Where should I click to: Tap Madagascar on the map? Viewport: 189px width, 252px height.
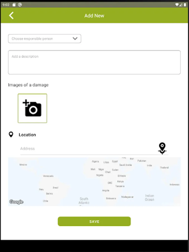coord(127,197)
